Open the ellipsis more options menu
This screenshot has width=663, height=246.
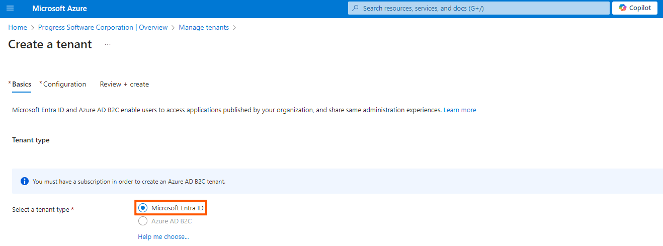point(108,44)
